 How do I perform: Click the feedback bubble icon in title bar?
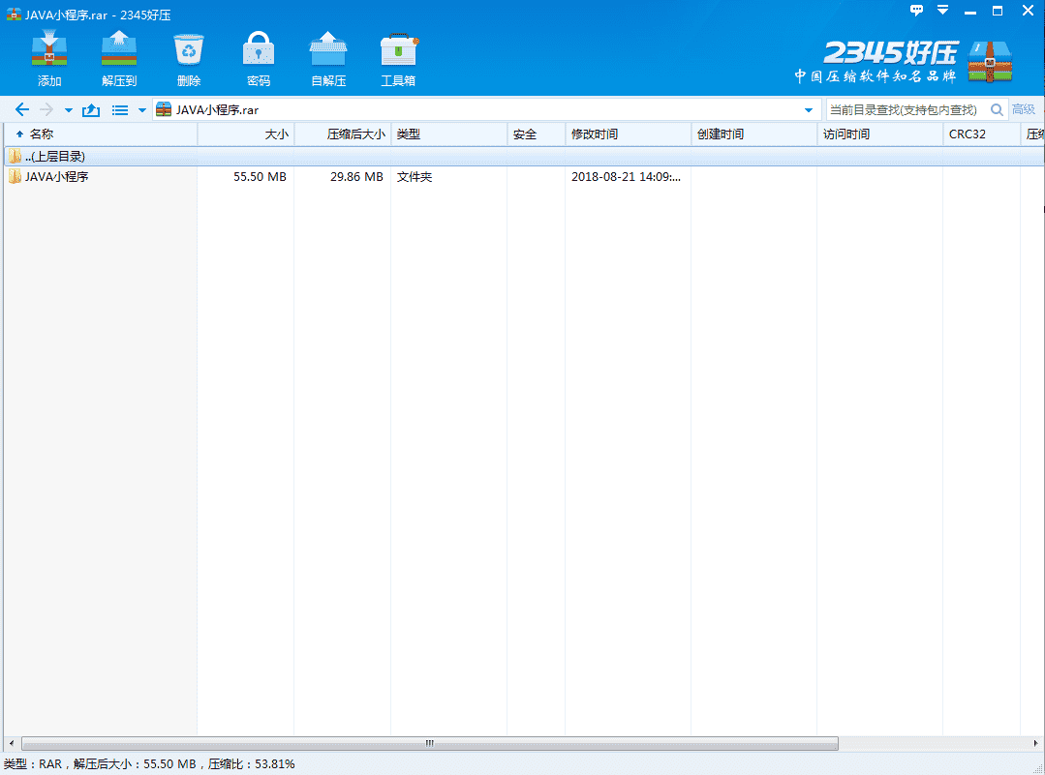916,11
